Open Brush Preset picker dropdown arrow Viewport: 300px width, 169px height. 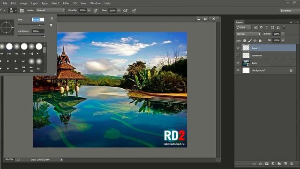15,10
